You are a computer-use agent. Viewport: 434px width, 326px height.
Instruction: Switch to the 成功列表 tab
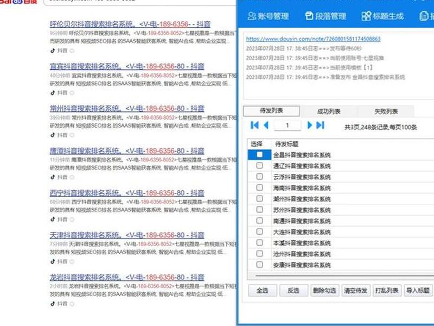tap(329, 111)
